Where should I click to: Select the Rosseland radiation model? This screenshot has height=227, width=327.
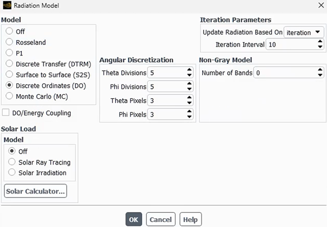[9, 42]
